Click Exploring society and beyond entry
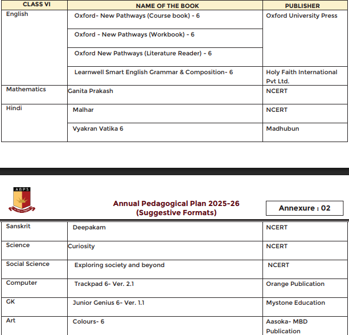Viewport: 349px width, 335px height. 120,265
